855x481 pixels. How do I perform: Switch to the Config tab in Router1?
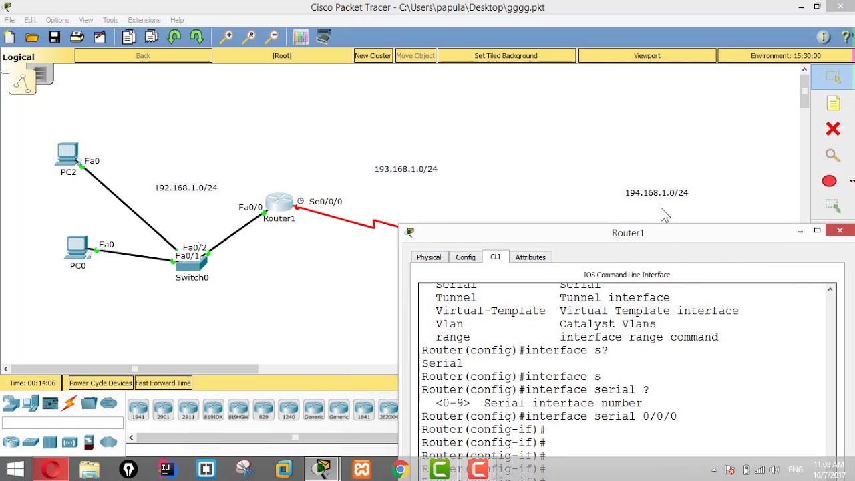pos(466,257)
